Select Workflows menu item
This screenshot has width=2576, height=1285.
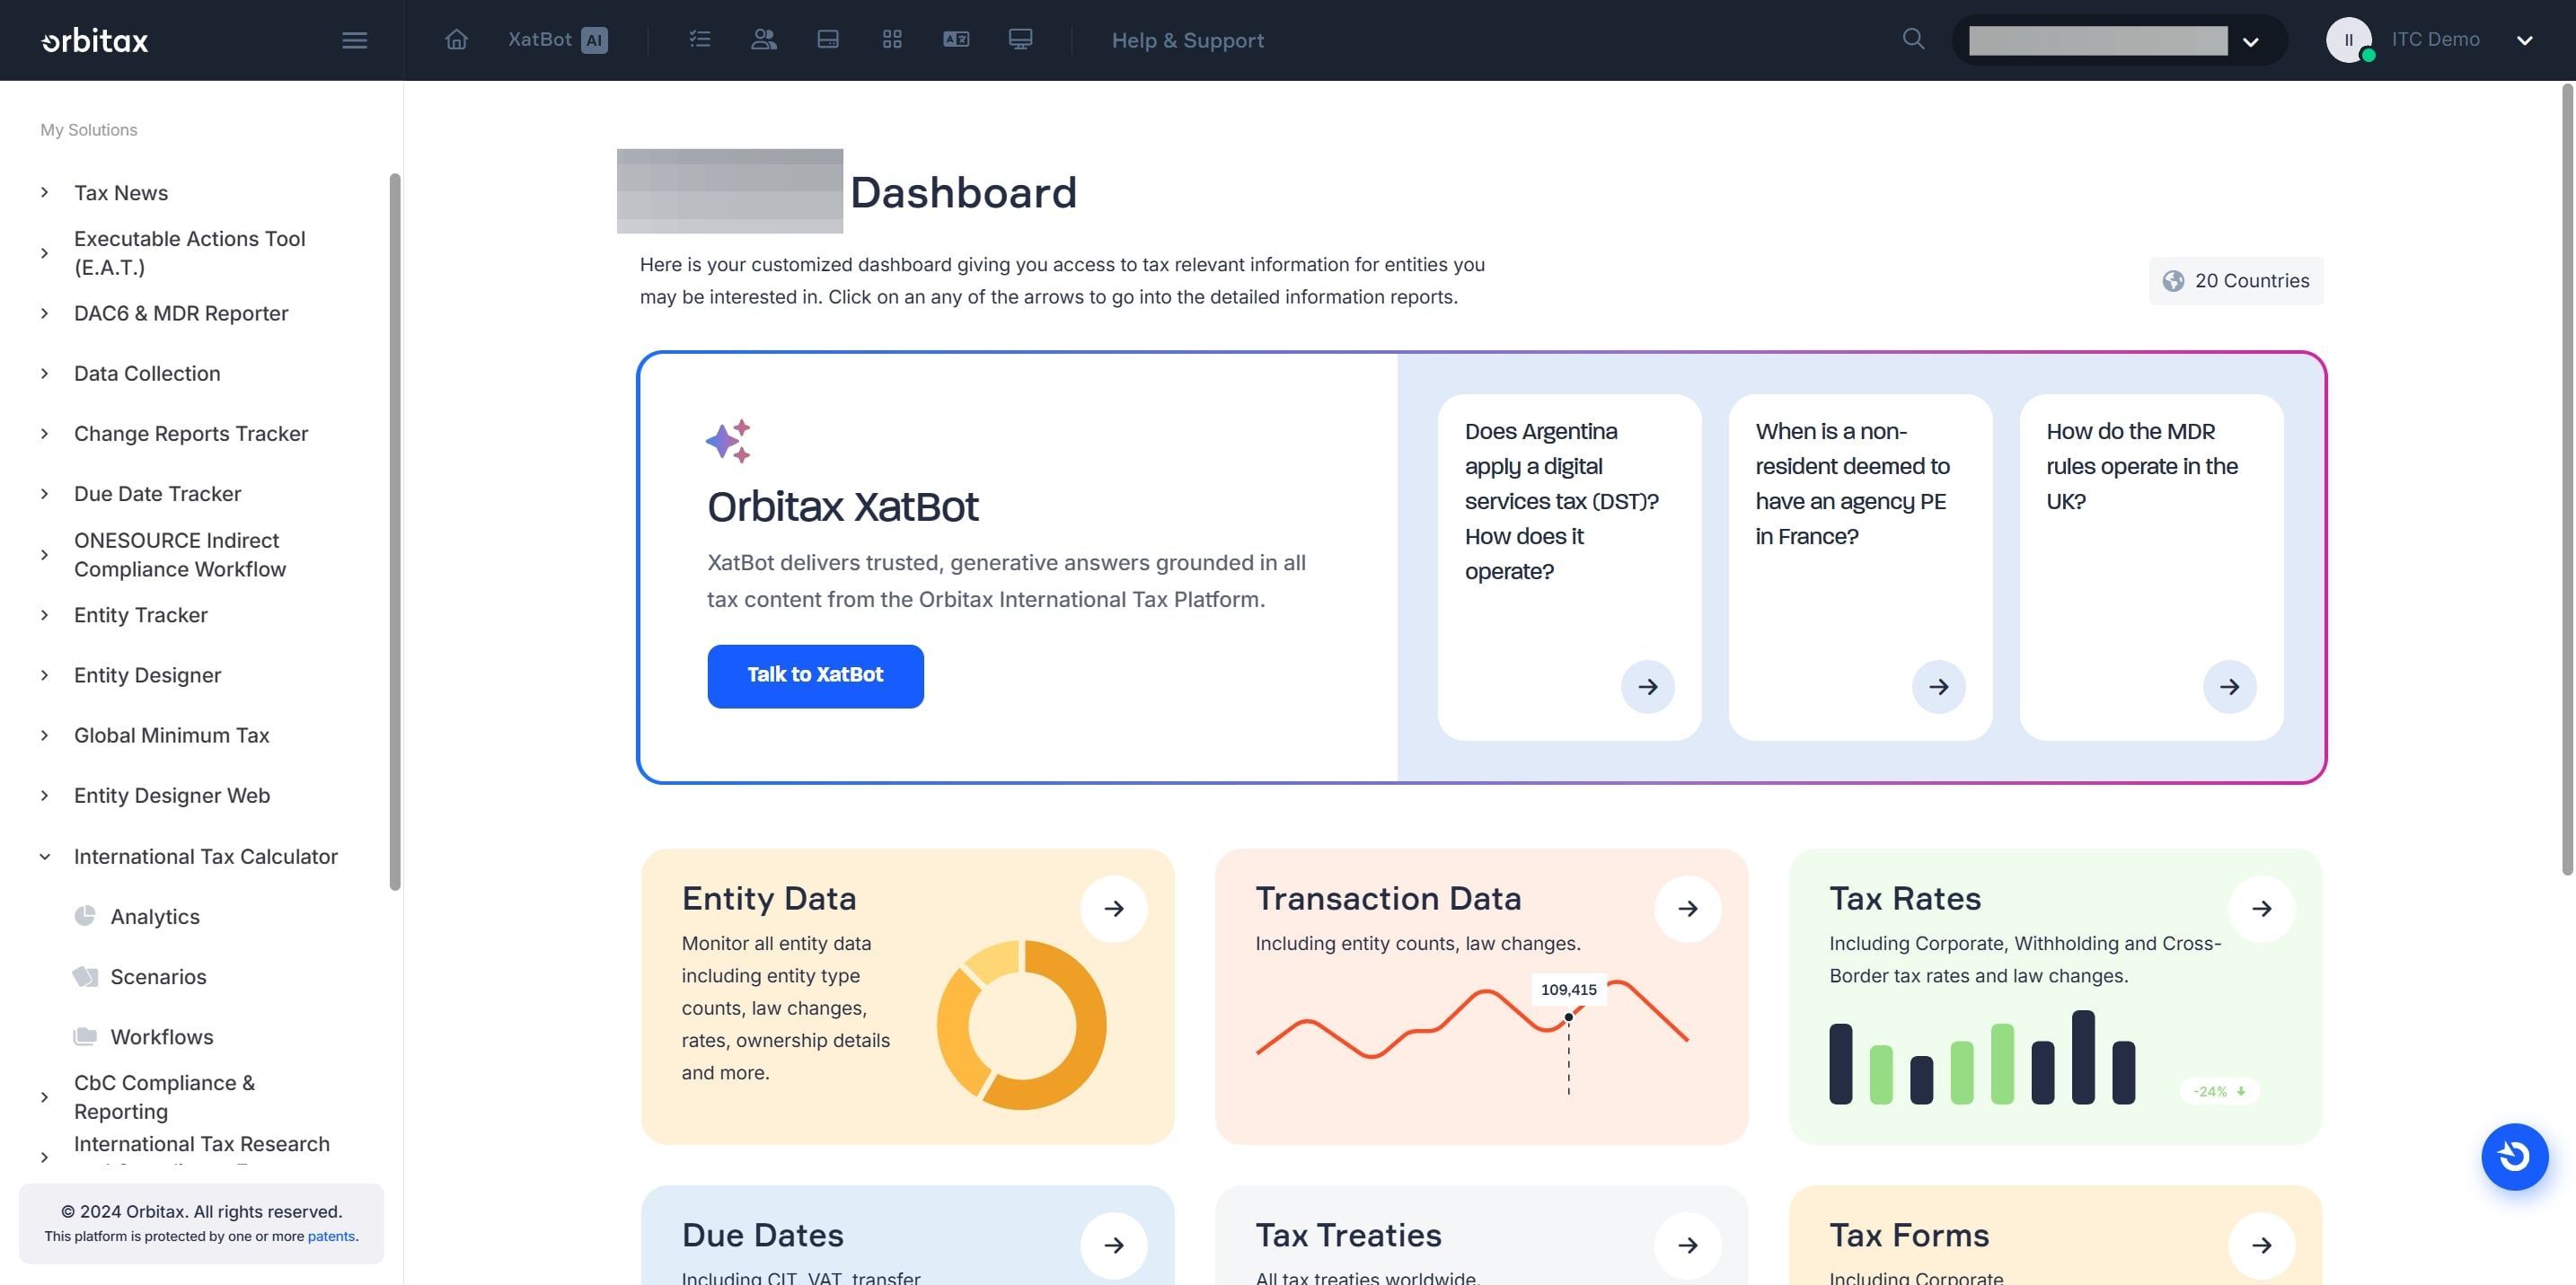161,1036
